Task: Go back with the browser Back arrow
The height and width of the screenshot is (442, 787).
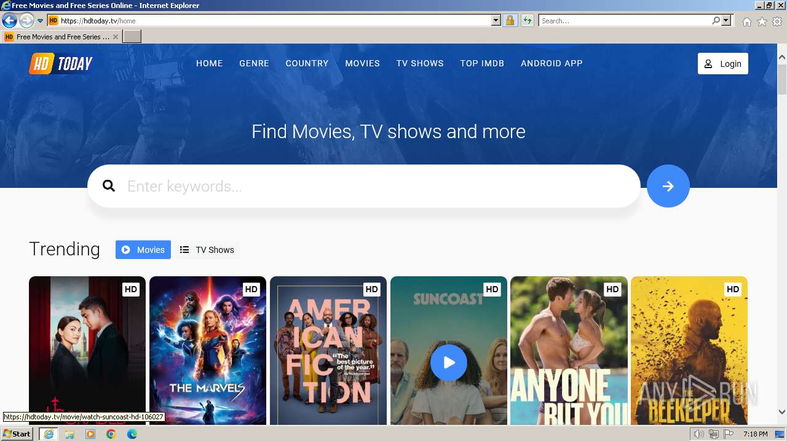Action: tap(9, 21)
